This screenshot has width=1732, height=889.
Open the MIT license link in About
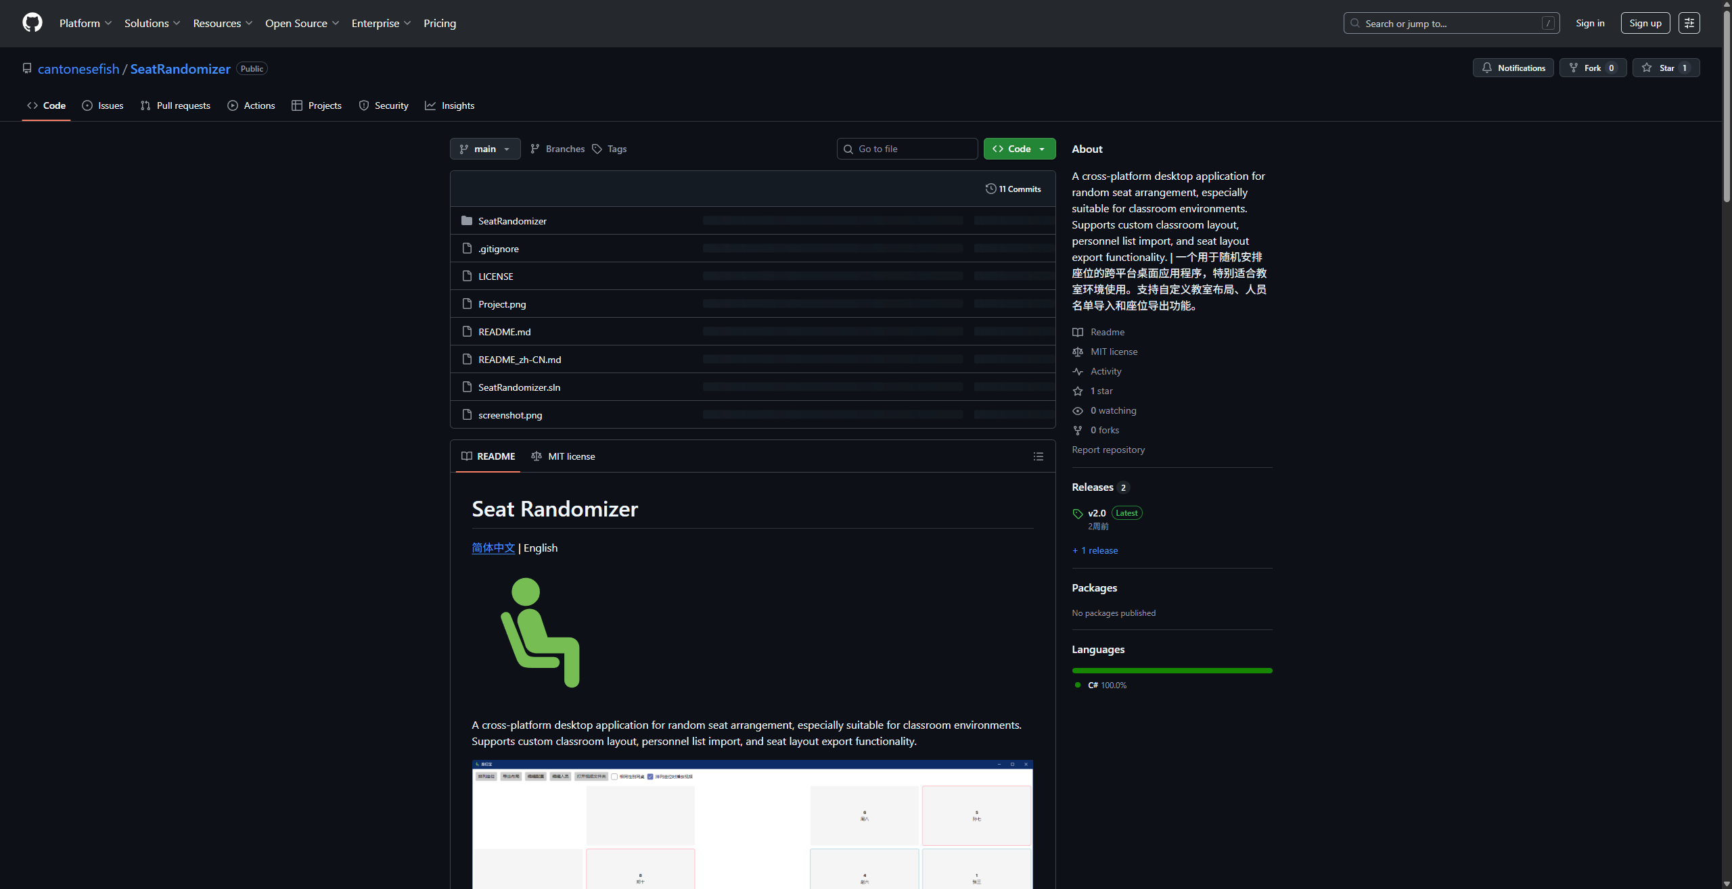(x=1105, y=352)
